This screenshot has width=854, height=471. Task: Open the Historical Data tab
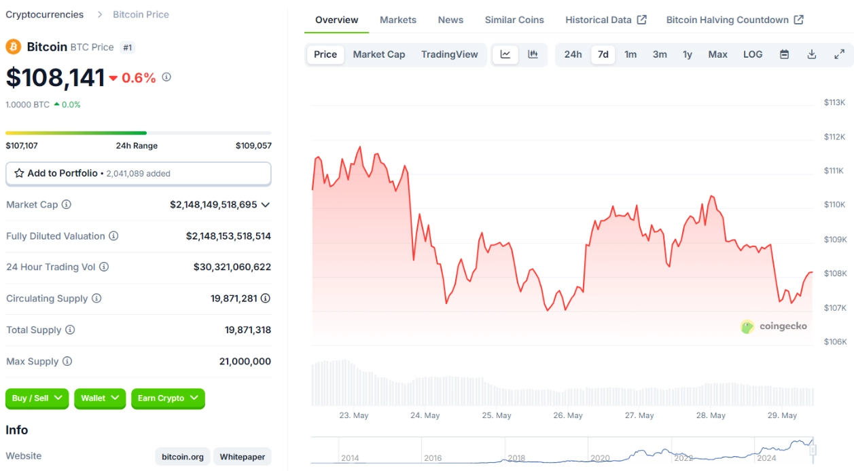click(606, 20)
